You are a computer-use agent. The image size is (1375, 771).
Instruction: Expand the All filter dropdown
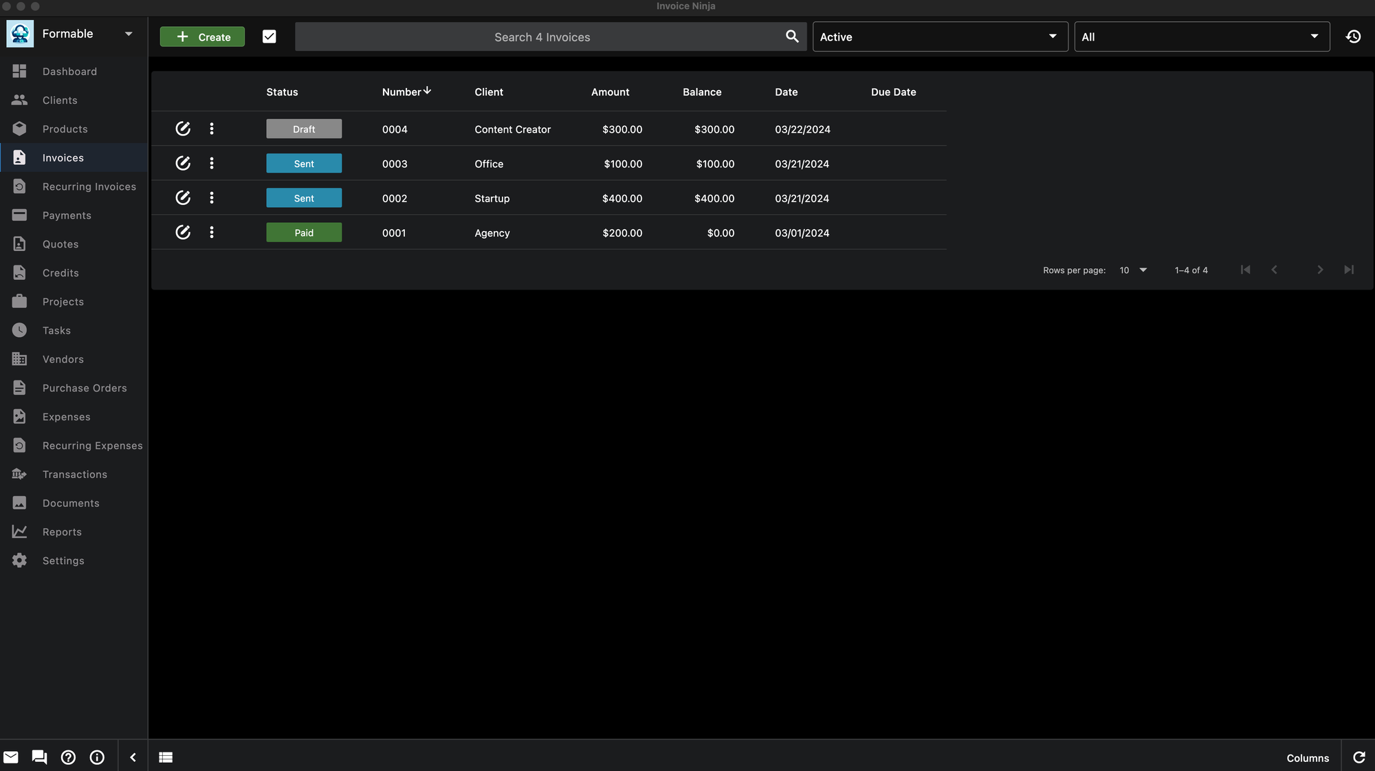[x=1200, y=37]
